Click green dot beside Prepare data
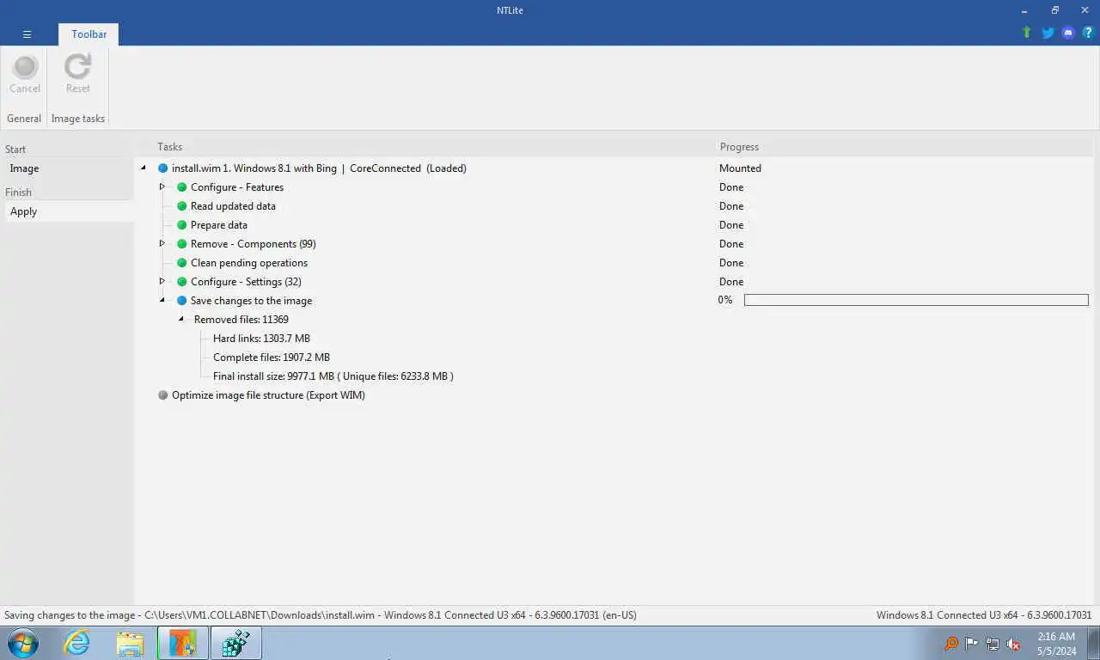The width and height of the screenshot is (1100, 660). [x=182, y=225]
